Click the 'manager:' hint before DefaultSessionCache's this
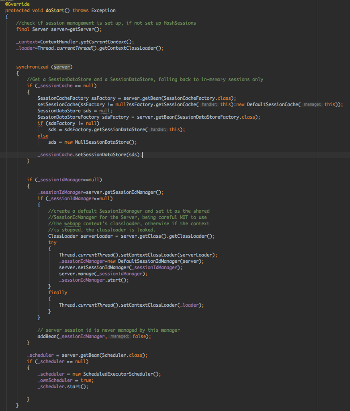Image resolution: width=350 pixels, height=411 pixels. [x=312, y=104]
